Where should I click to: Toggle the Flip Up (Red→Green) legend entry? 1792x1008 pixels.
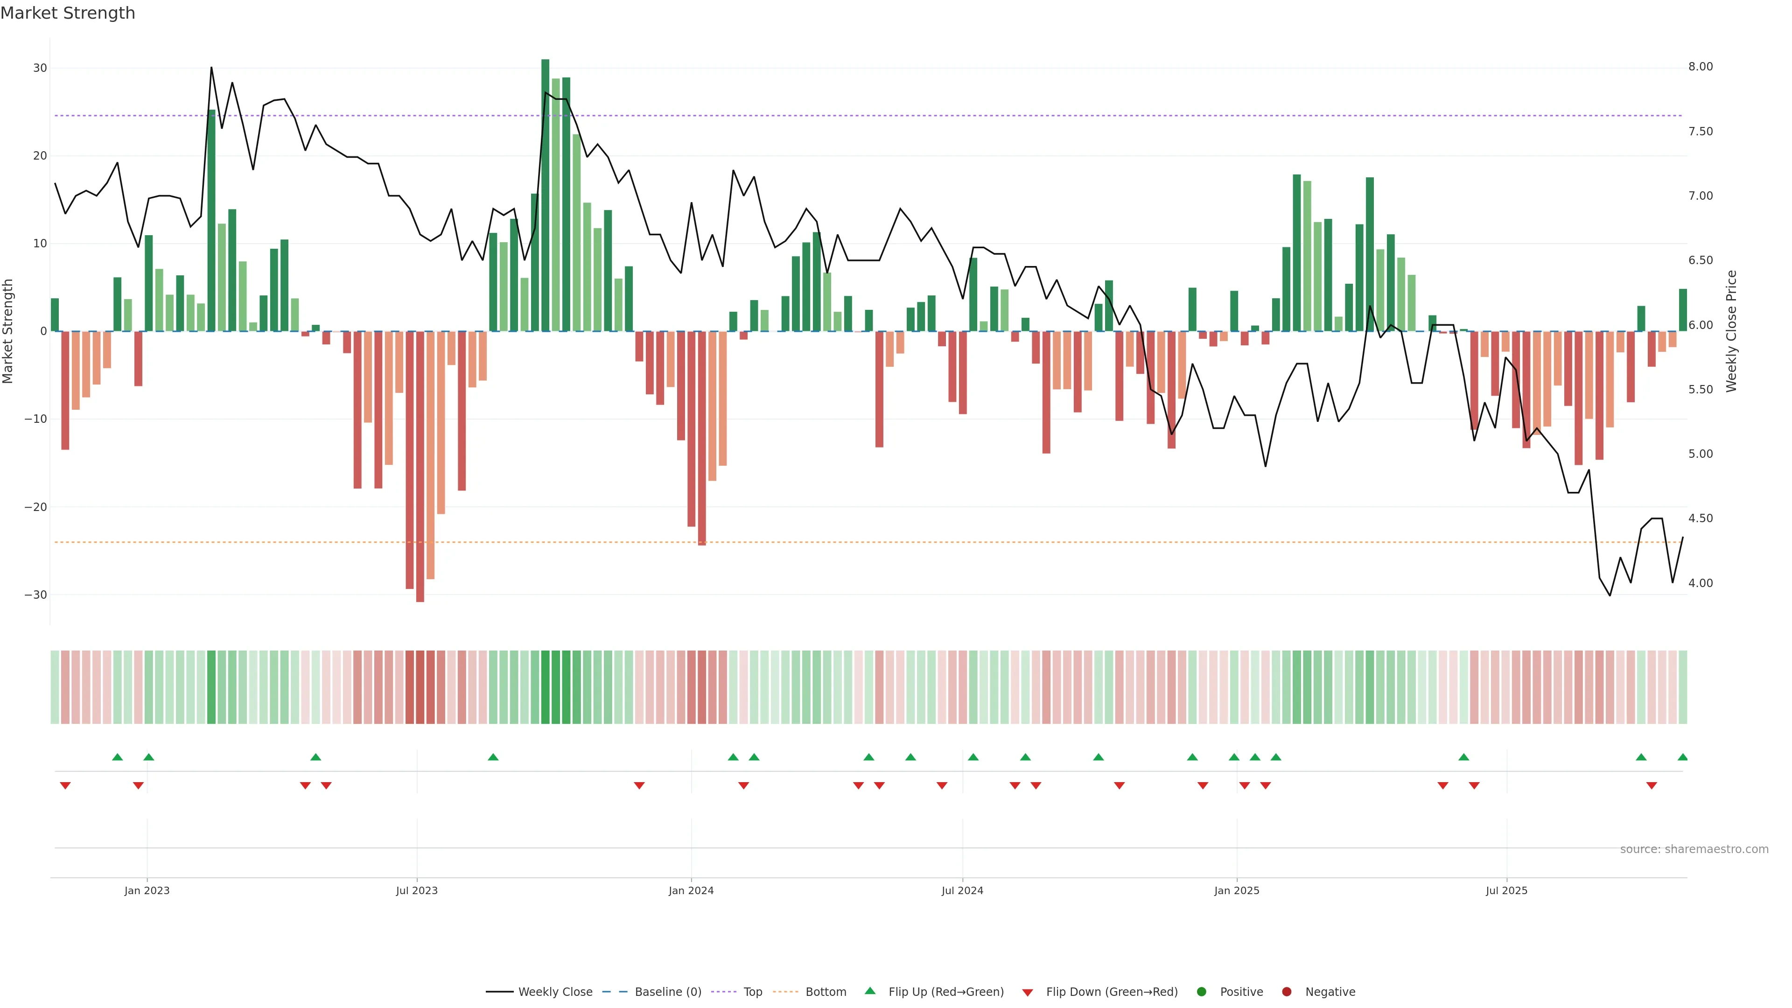pyautogui.click(x=946, y=992)
